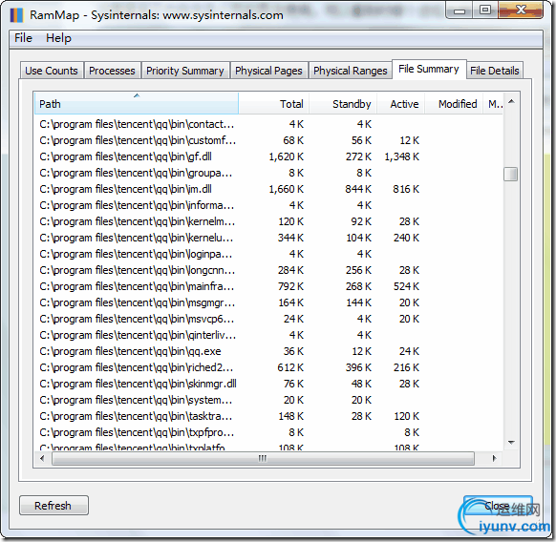Switch to the Processes tab
The width and height of the screenshot is (556, 542).
112,71
